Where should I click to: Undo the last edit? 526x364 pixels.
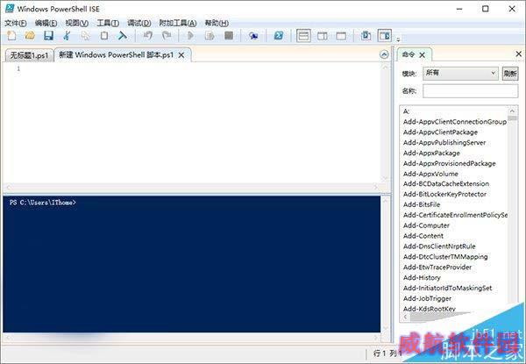tap(148, 36)
